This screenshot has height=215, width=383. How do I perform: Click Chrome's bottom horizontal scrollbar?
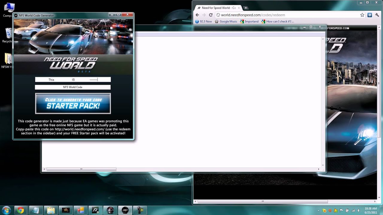[263, 202]
